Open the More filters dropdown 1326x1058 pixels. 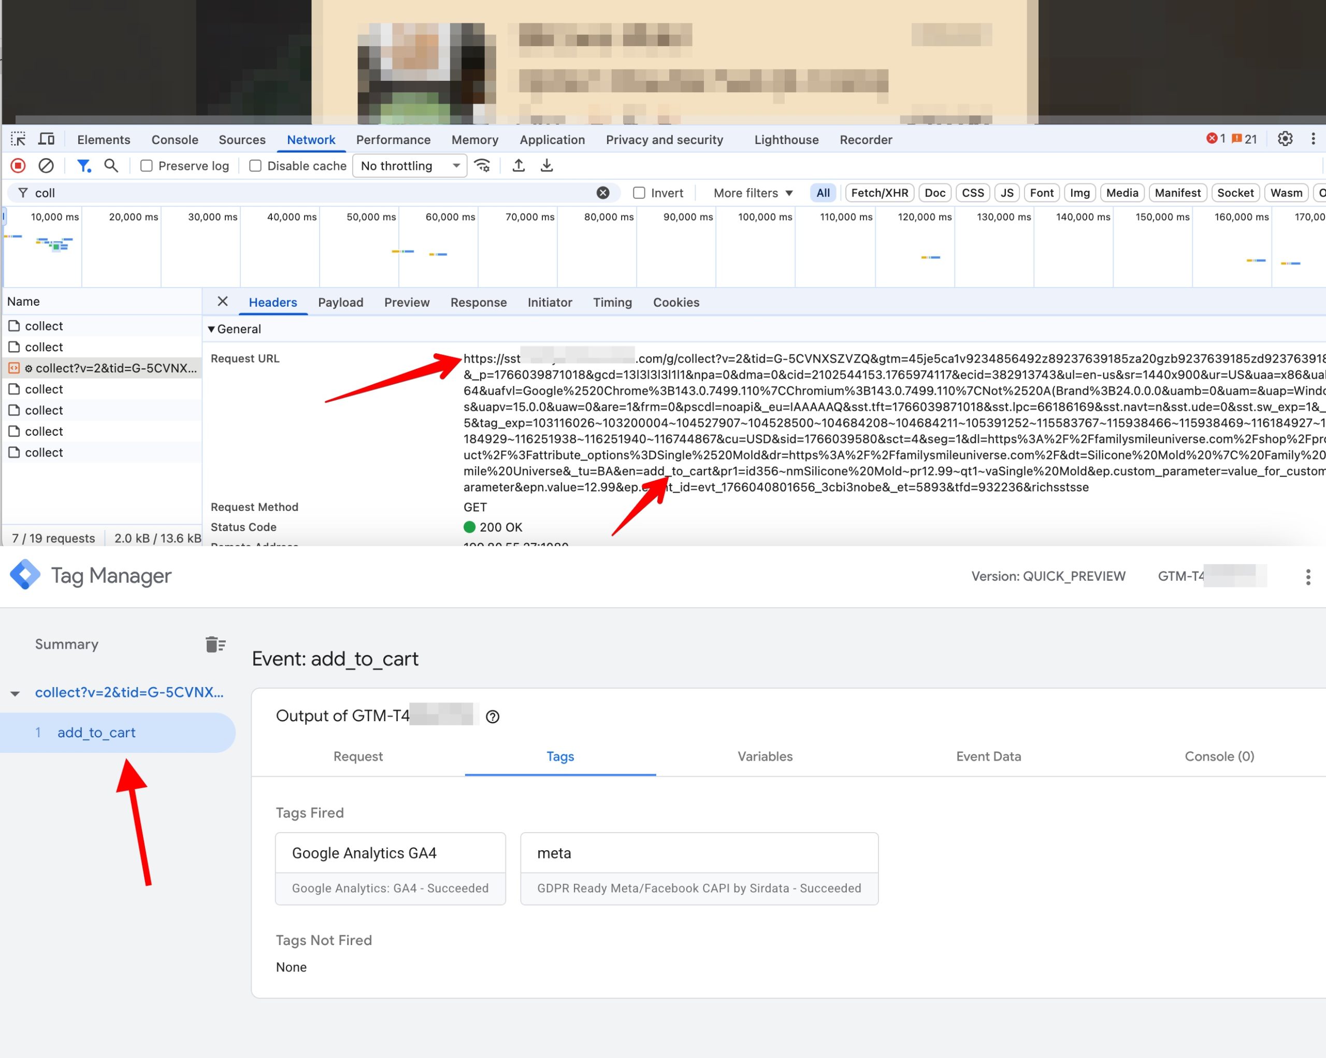tap(751, 193)
